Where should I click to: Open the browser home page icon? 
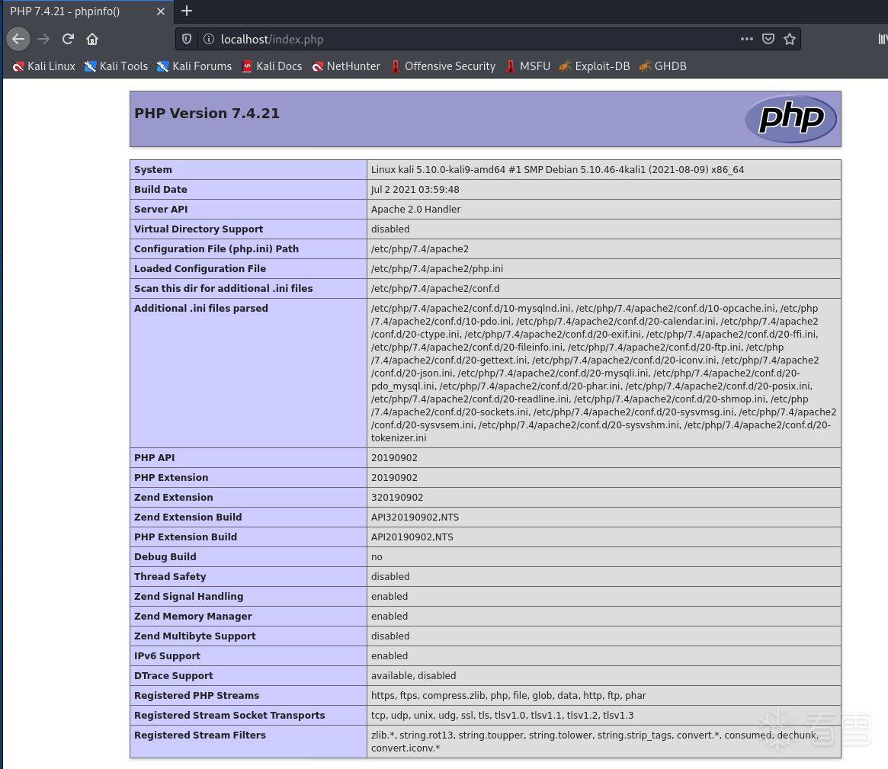(x=92, y=39)
